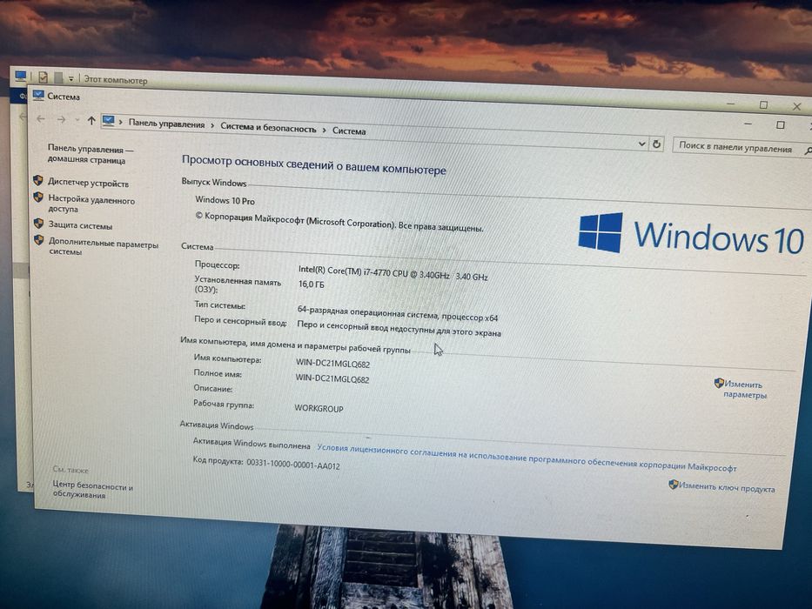Screen dimensions: 812x609
Task: Click 'Этот компьютер' window title
Action: click(116, 80)
